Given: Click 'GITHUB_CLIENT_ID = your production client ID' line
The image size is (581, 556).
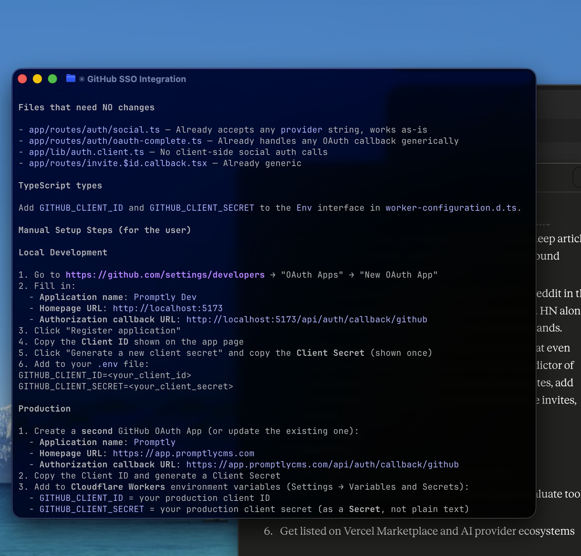Looking at the screenshot, I should (155, 498).
